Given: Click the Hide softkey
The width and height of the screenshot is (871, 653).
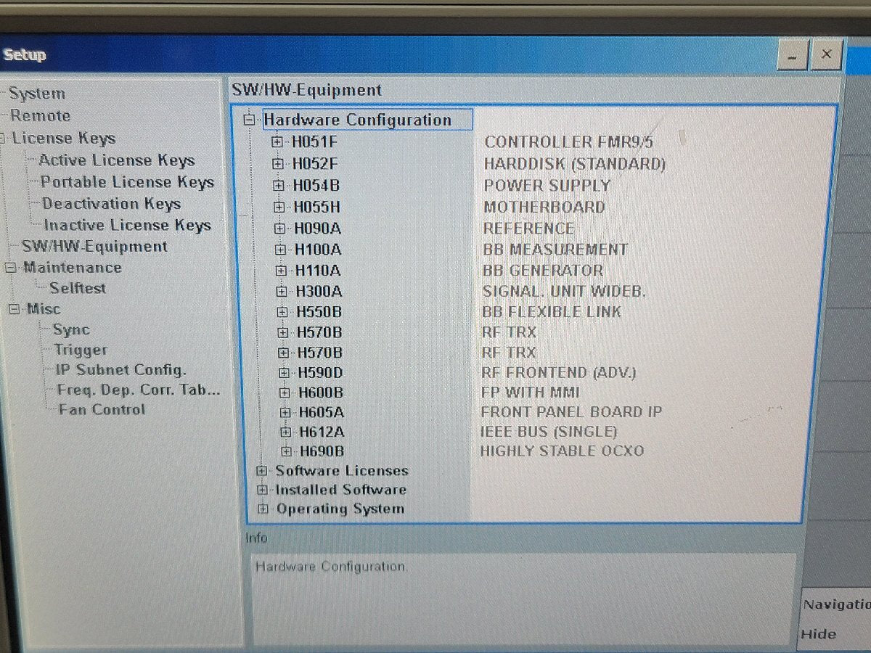Looking at the screenshot, I should tap(818, 634).
